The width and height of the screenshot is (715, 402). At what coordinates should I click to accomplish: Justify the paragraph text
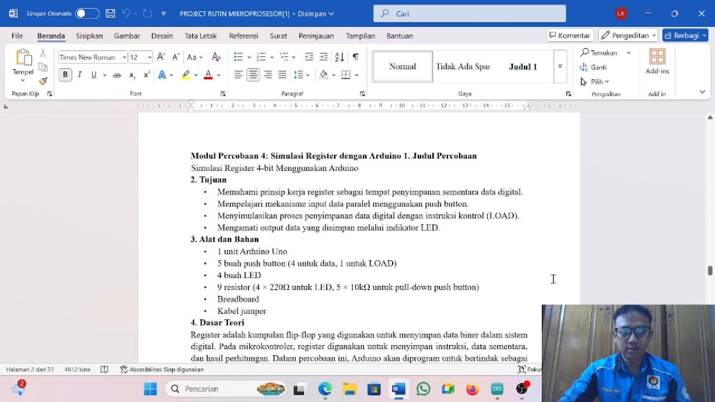coord(282,75)
